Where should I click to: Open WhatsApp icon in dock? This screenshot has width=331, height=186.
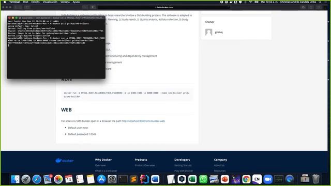203,179
